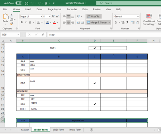Align text right
The width and height of the screenshot is (161, 134).
point(72,22)
